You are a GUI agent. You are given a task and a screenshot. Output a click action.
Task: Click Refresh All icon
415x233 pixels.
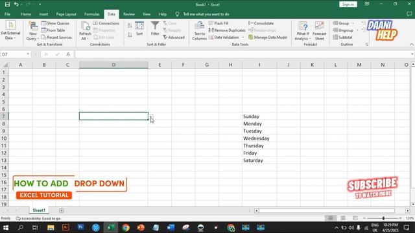point(85,31)
